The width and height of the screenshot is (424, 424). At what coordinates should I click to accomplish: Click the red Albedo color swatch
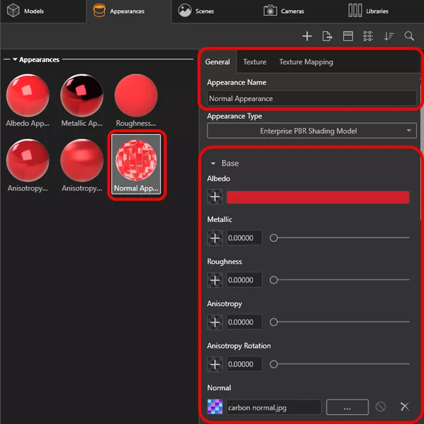point(318,197)
